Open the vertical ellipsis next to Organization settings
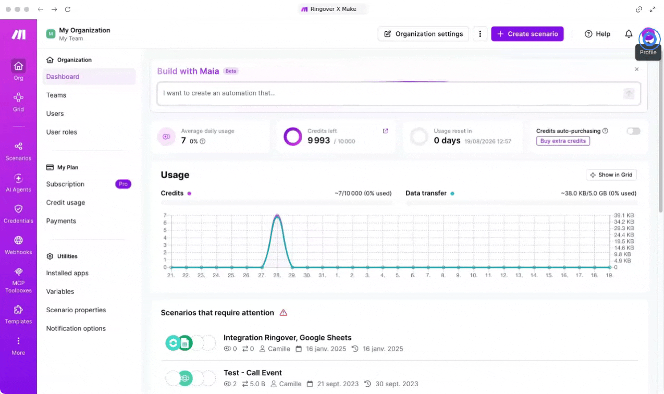664x394 pixels. (x=480, y=34)
